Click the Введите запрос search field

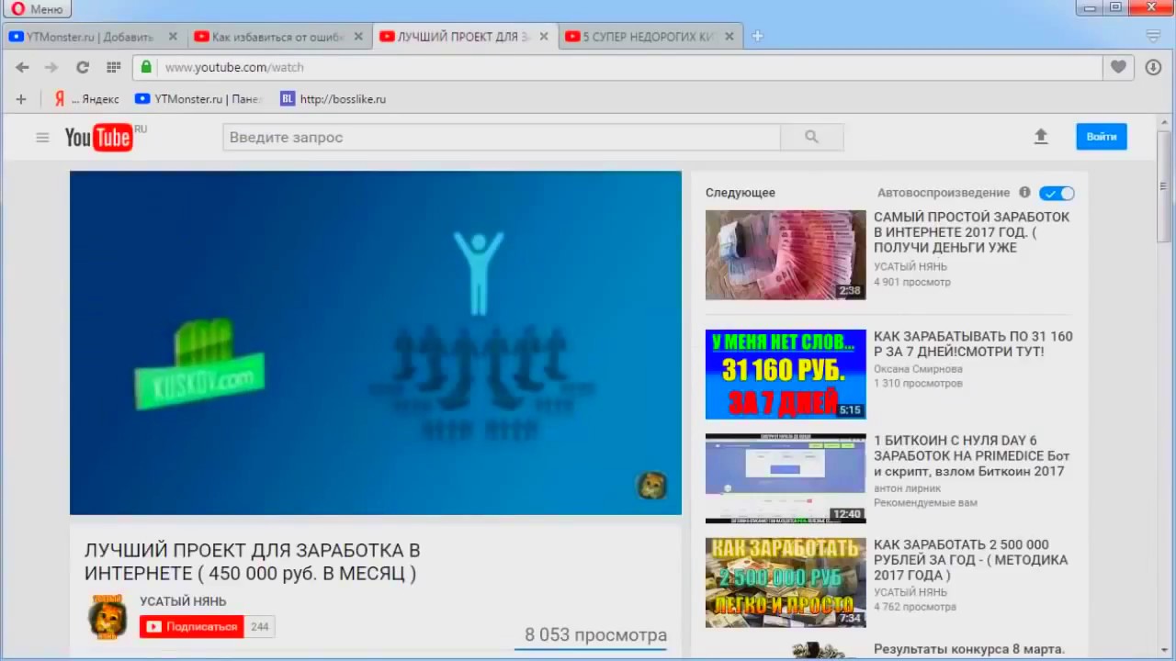(502, 138)
